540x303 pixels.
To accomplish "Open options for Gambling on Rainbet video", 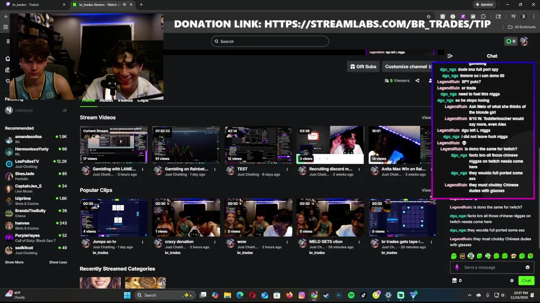I will click(x=215, y=170).
